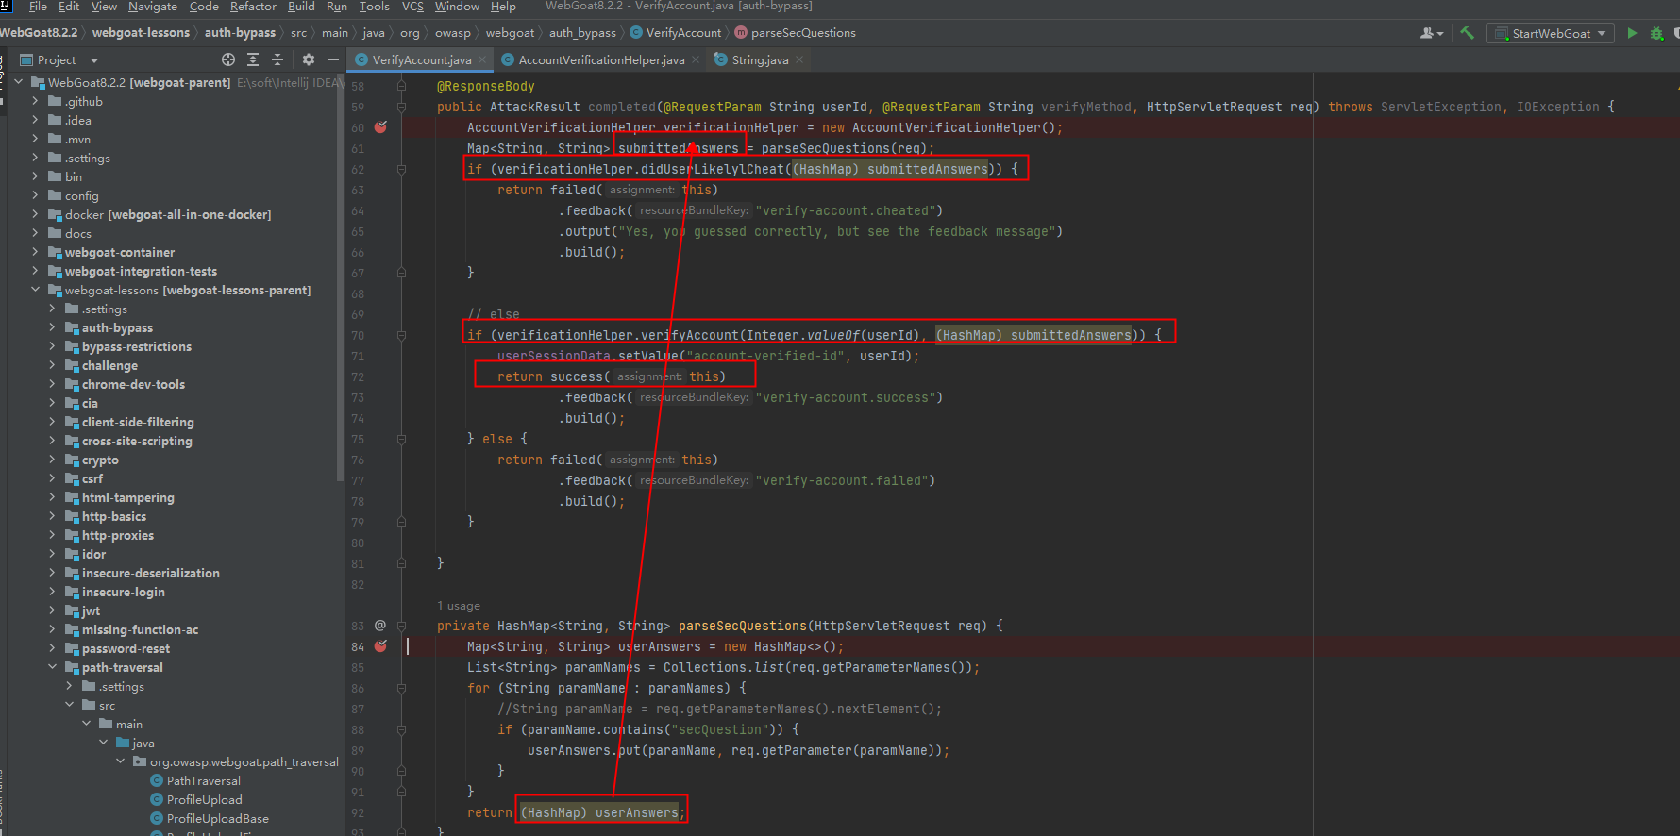This screenshot has height=836, width=1680.
Task: Select the password-reset module
Action: pyautogui.click(x=126, y=648)
